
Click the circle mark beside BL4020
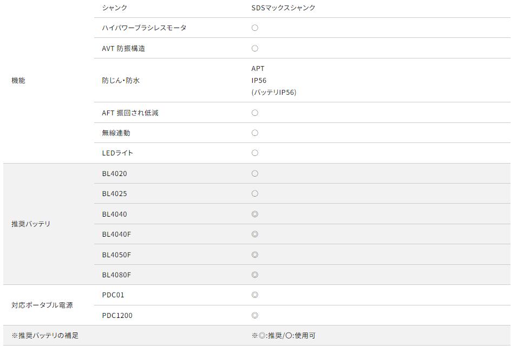[255, 173]
